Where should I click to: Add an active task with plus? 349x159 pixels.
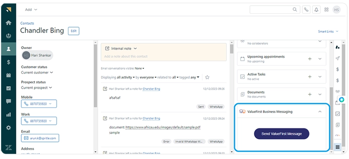coord(309,77)
